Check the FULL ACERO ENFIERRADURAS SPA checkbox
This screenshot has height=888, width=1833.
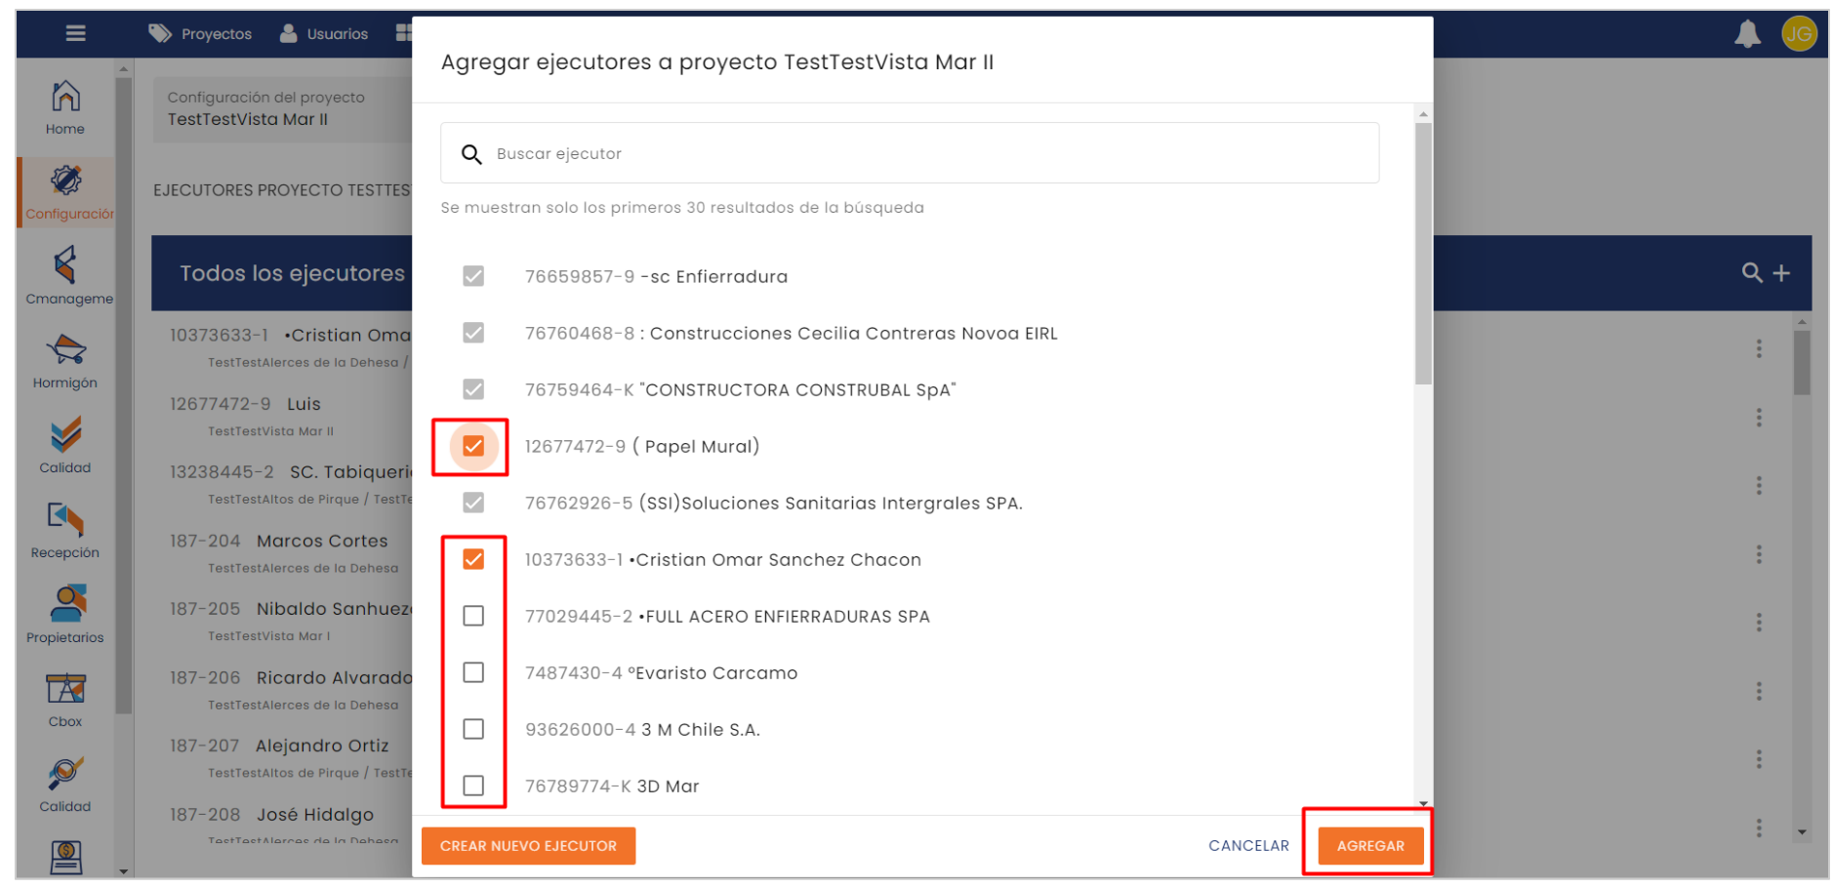point(473,616)
